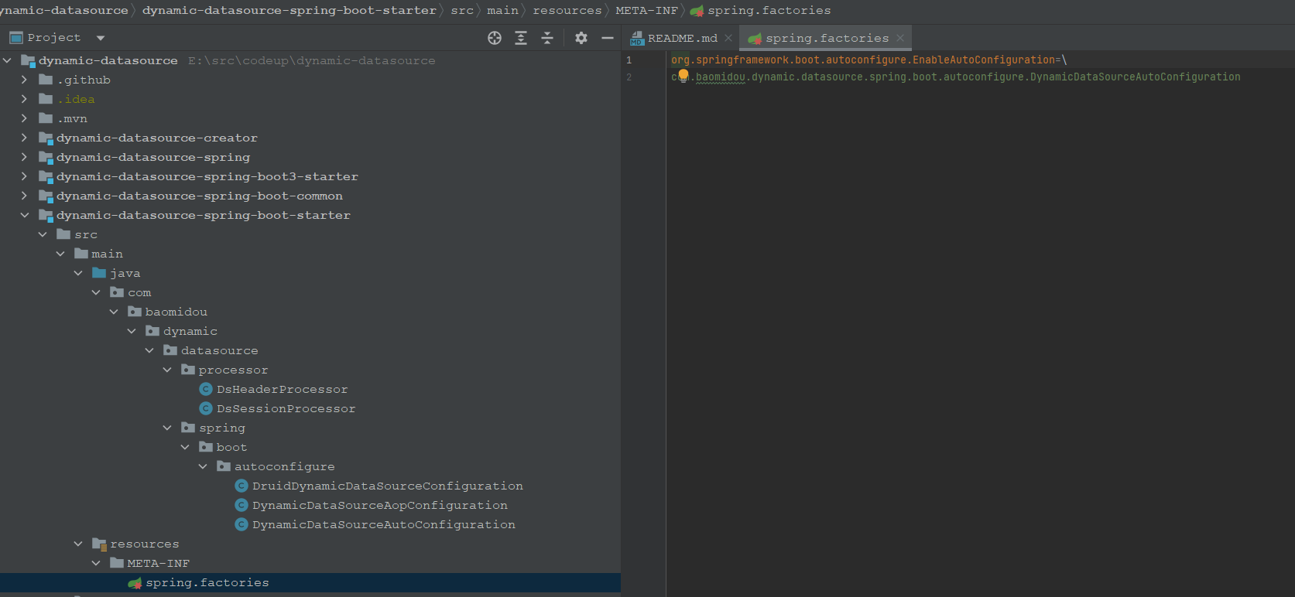Click the autoconfigure package icon
The image size is (1295, 597).
(224, 466)
